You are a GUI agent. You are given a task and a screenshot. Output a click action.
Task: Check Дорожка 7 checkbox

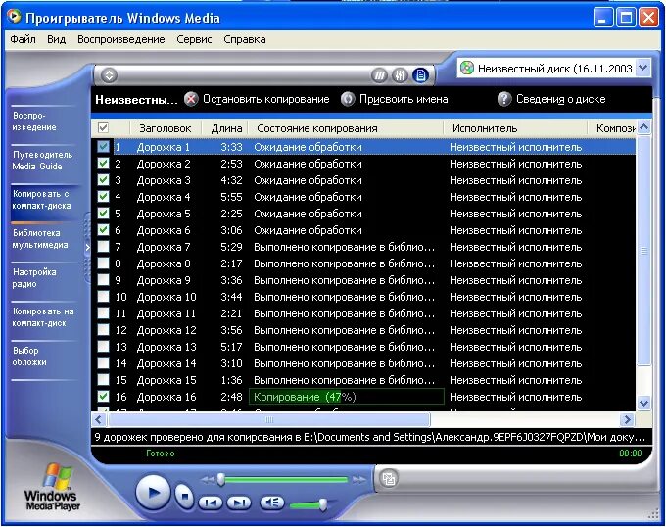click(x=103, y=247)
